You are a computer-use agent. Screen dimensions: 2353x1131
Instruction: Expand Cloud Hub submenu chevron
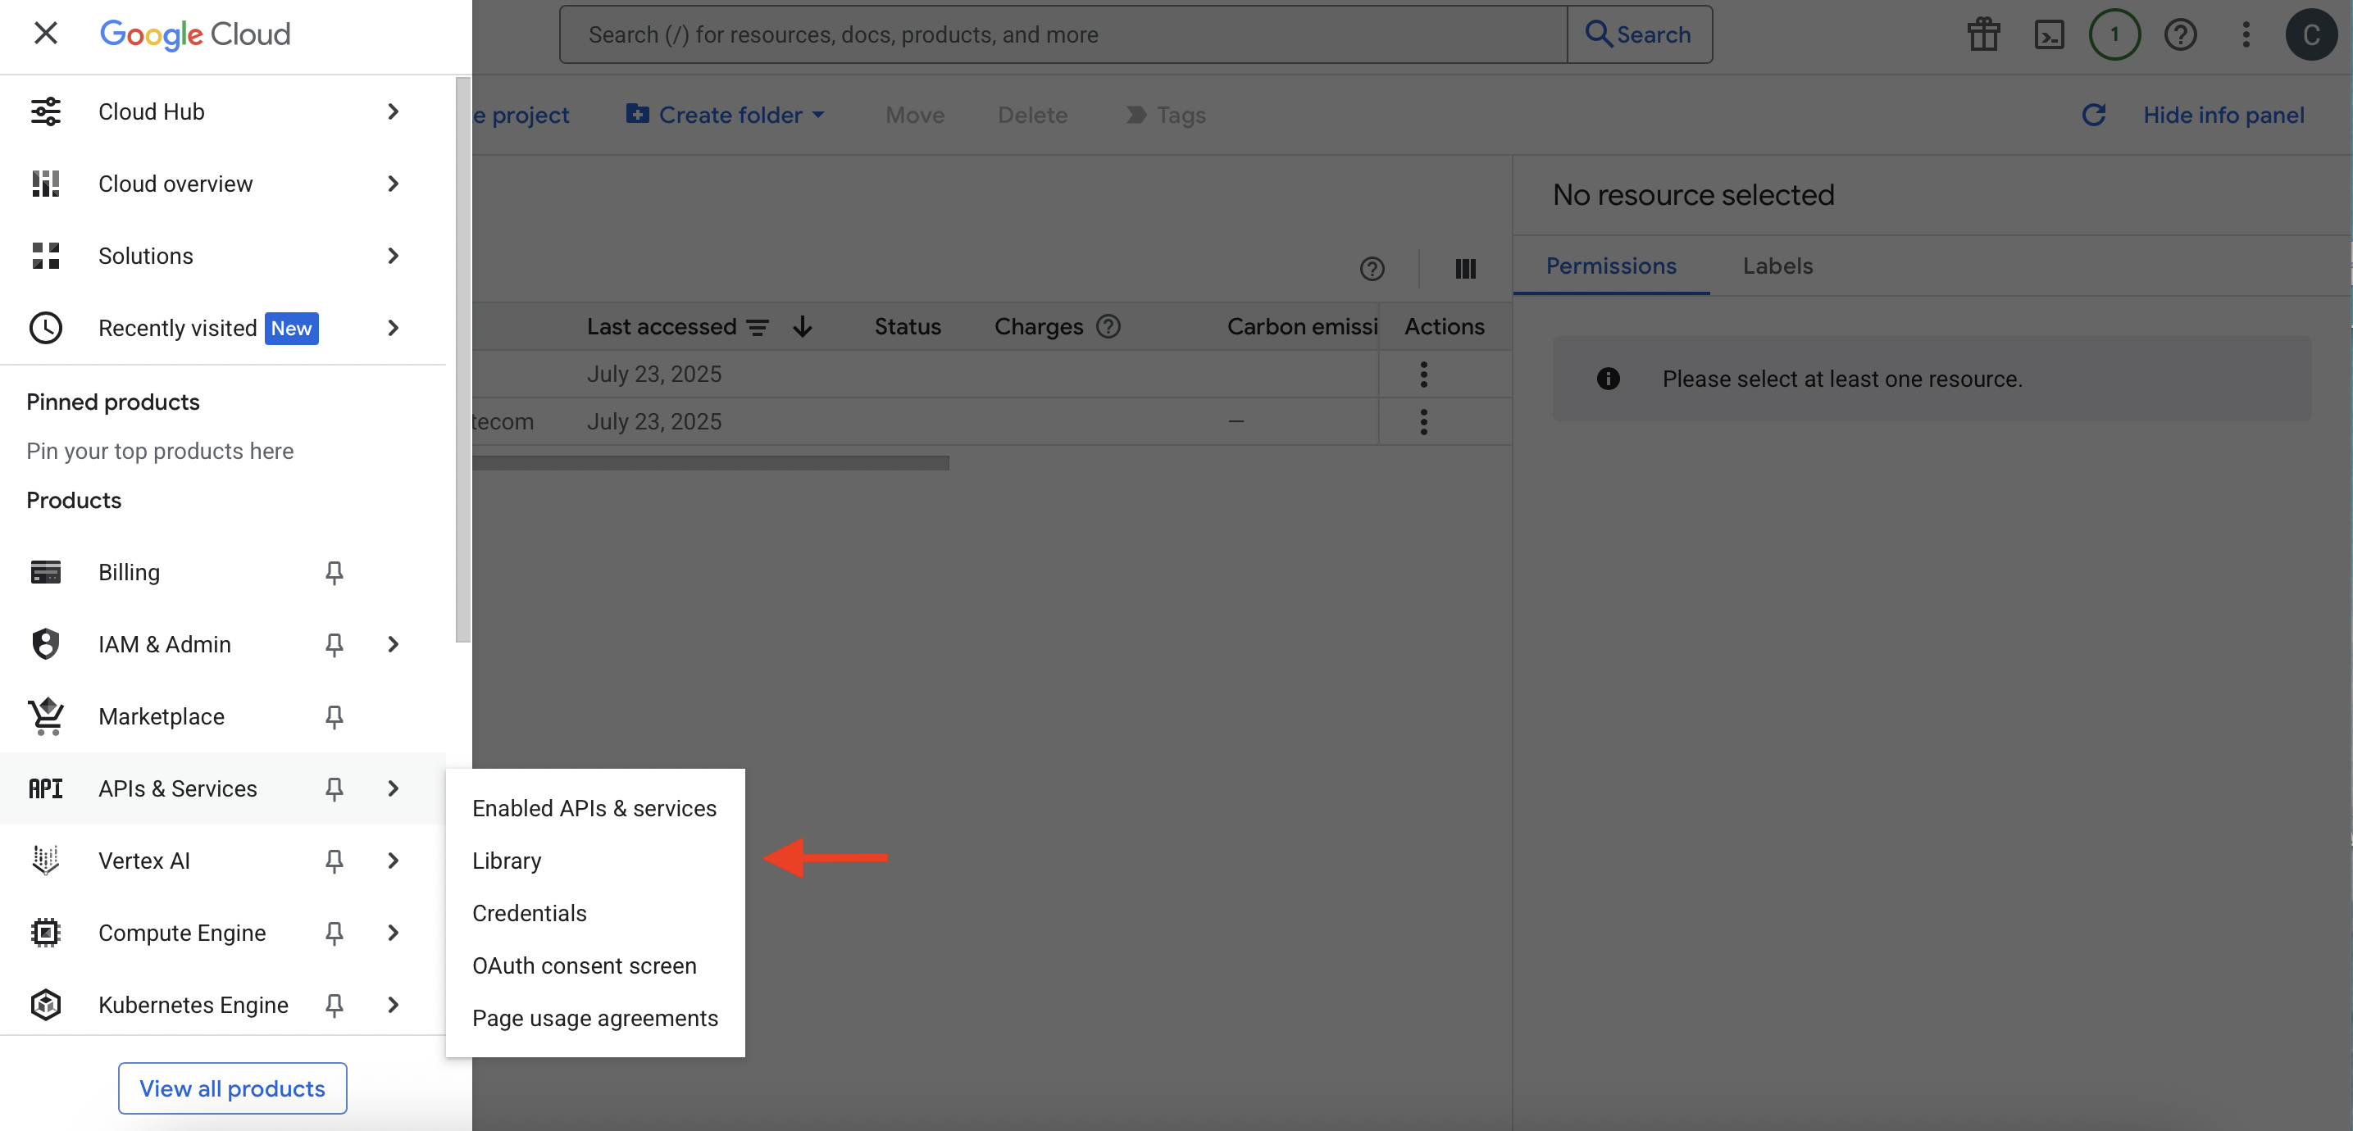click(x=394, y=111)
